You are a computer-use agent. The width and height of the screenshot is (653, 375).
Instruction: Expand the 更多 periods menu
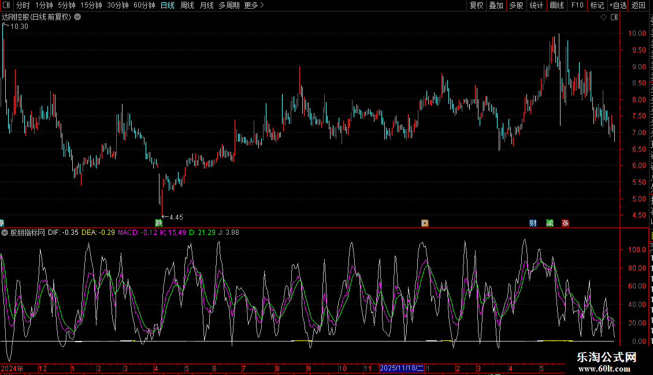(254, 5)
